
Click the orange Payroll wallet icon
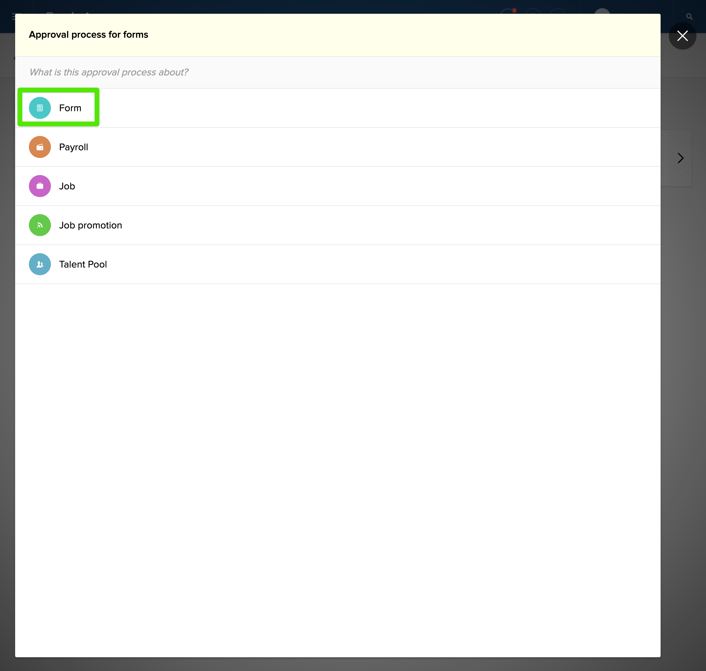tap(40, 147)
